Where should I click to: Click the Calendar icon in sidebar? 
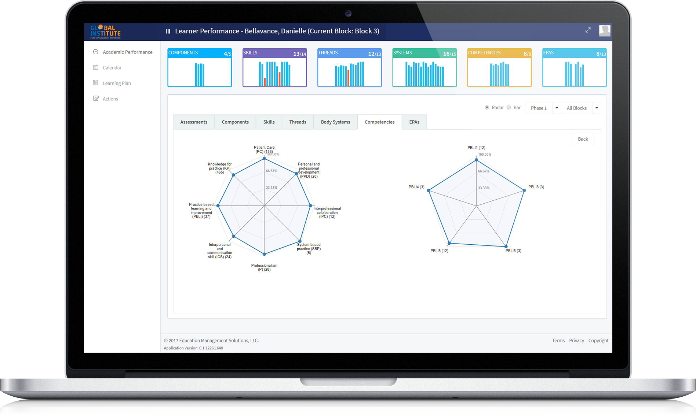pyautogui.click(x=96, y=67)
